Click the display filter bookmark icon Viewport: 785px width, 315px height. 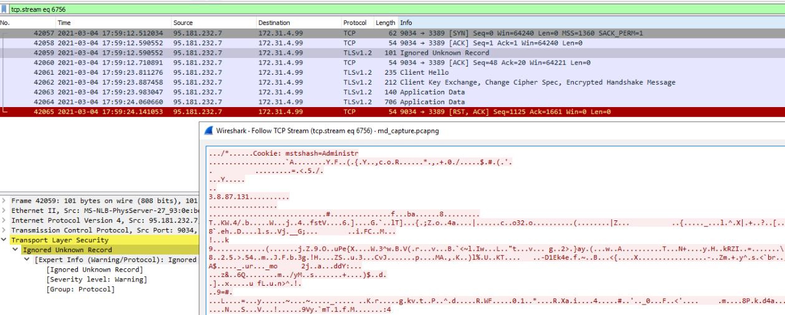tap(5, 9)
